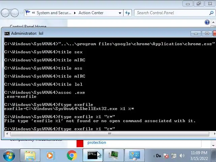Expand the address bar history dropdown

click(120, 13)
